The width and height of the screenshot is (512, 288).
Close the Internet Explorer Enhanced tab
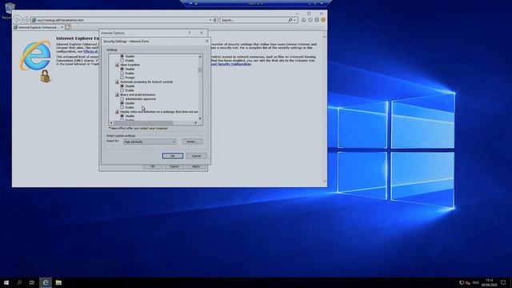[62, 27]
